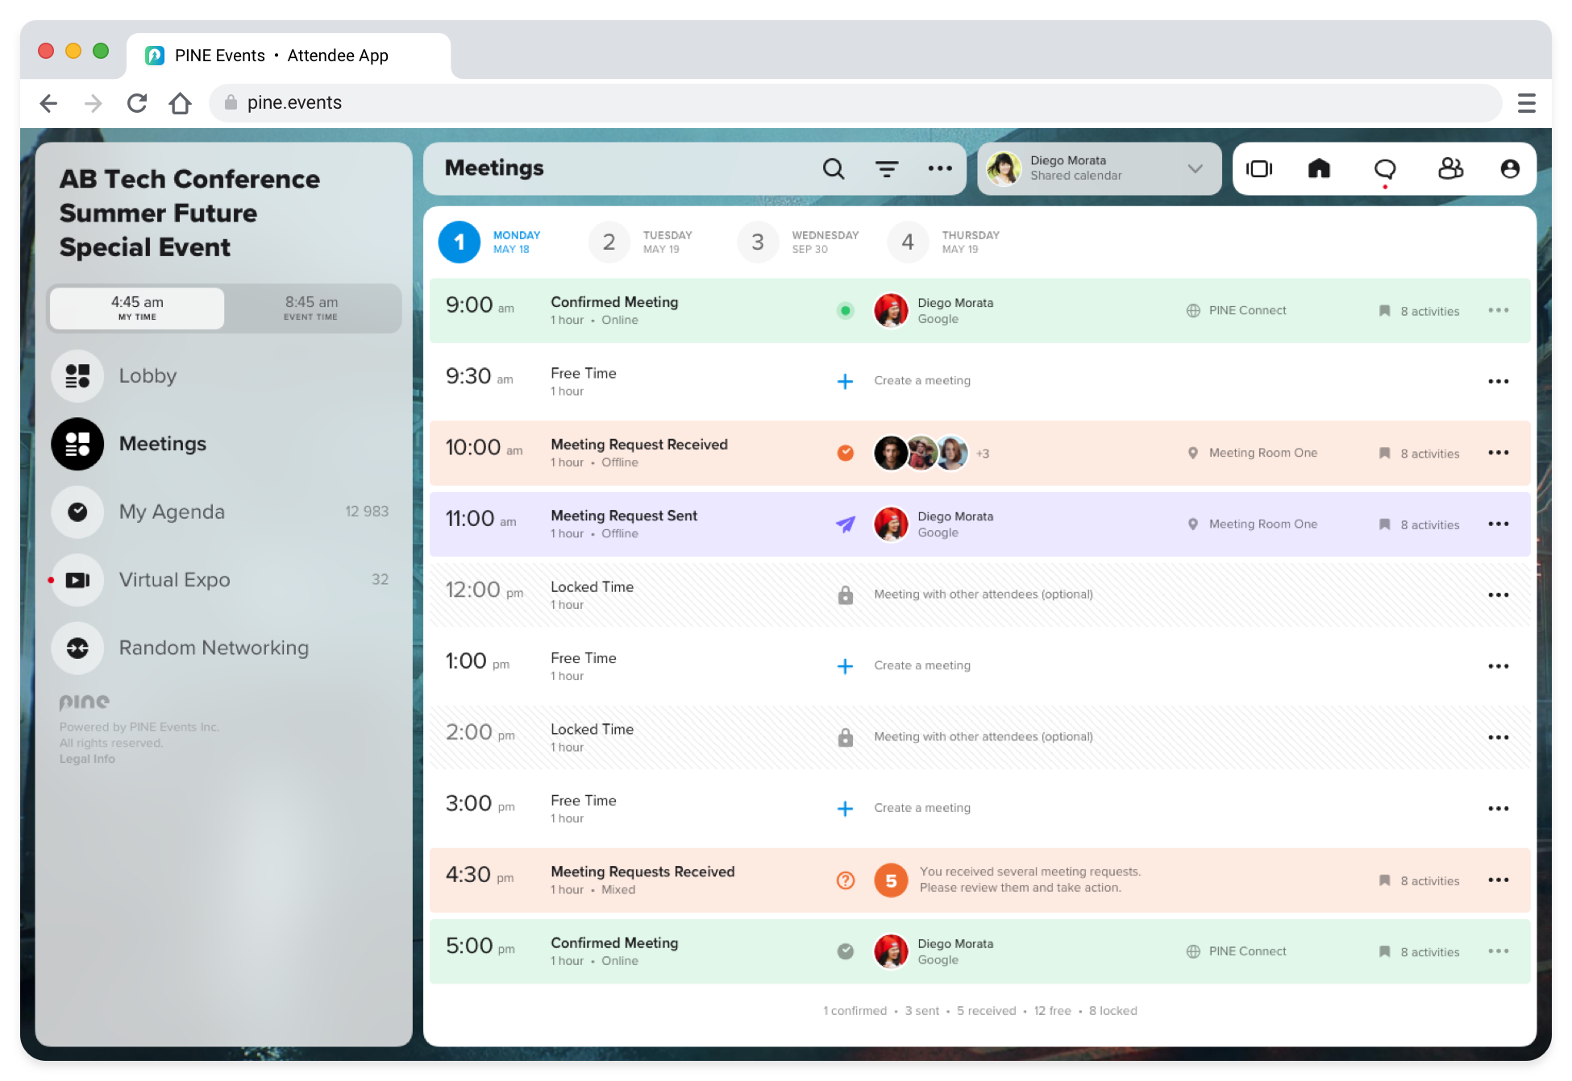Switch to 8:45 am Event Time

tap(311, 308)
